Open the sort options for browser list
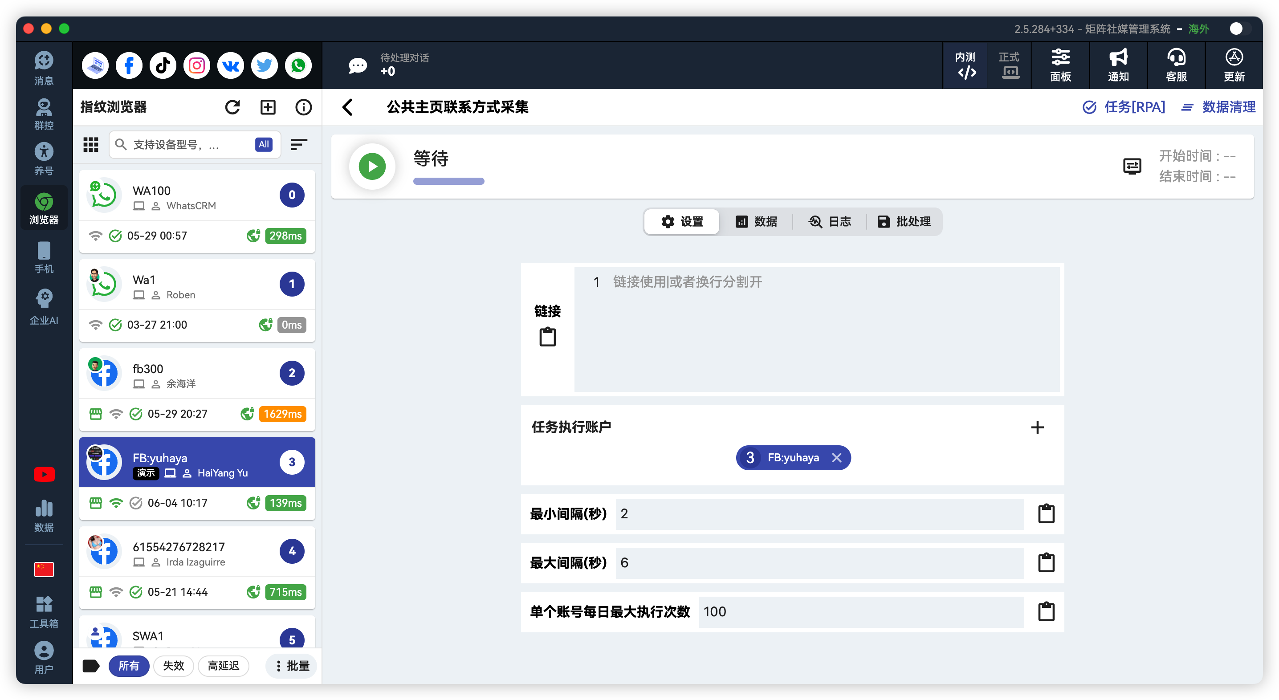The height and width of the screenshot is (700, 1279). coord(299,144)
